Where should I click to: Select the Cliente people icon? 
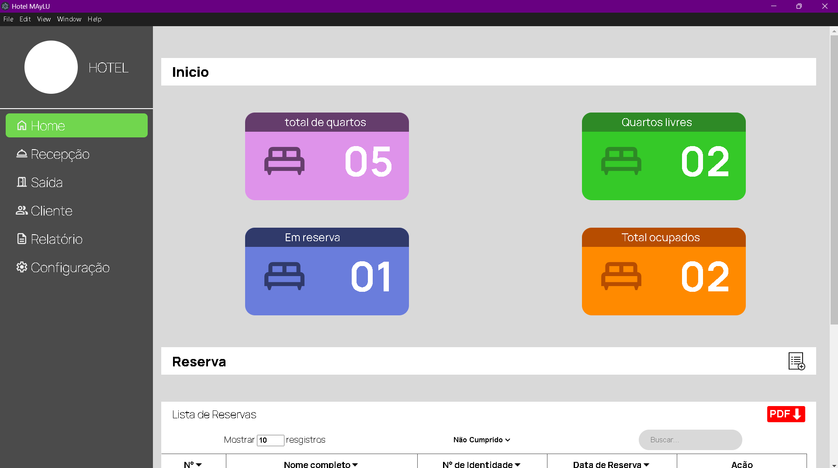(22, 211)
